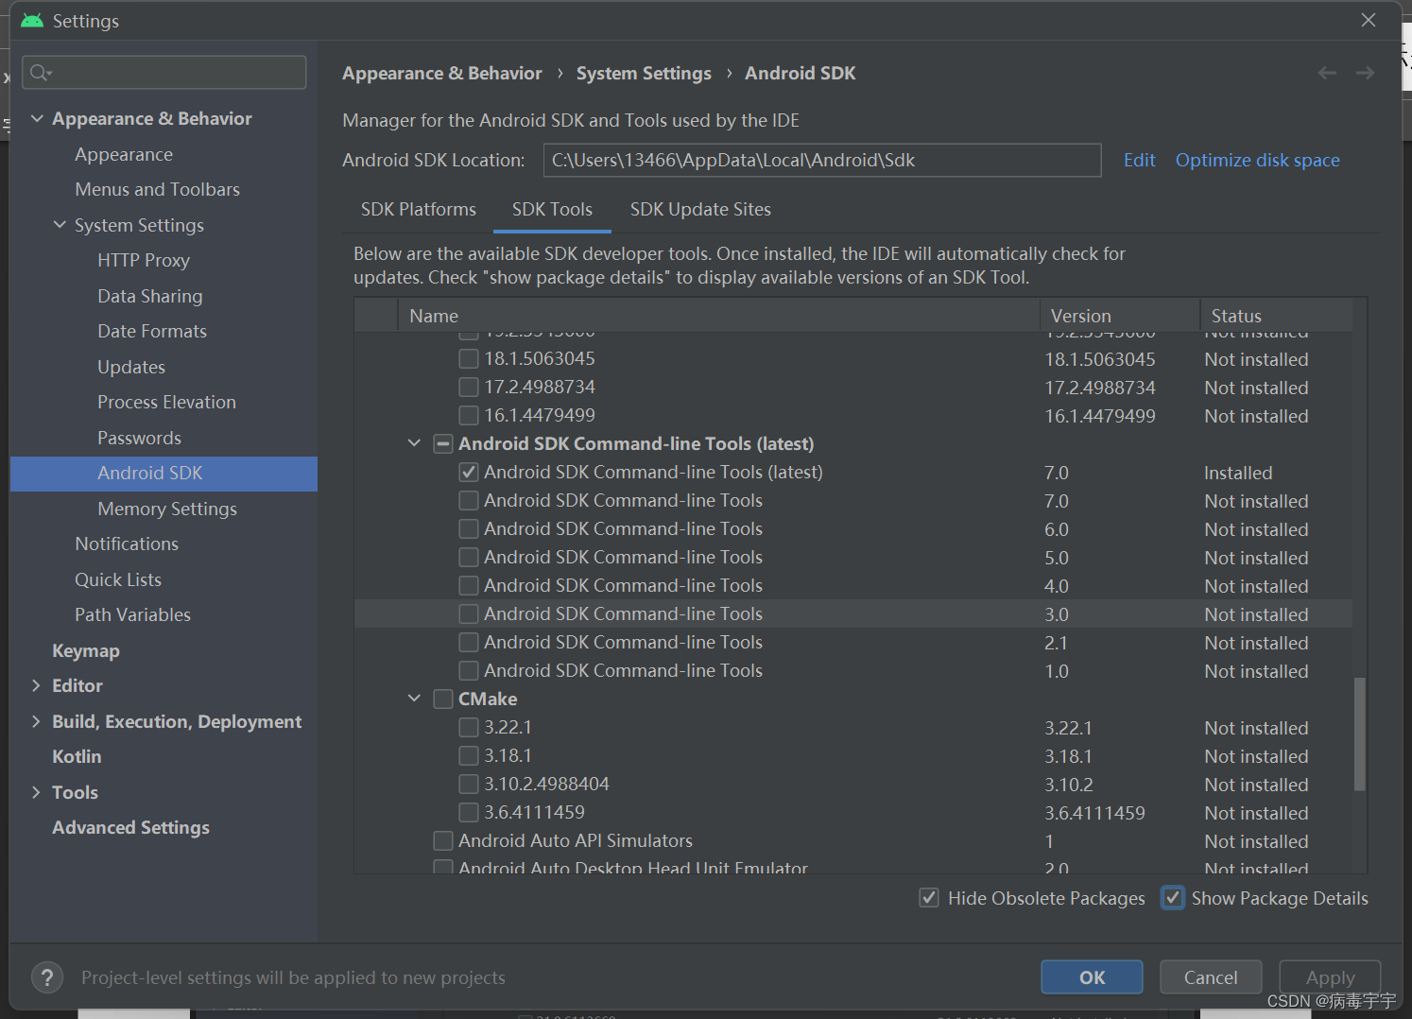This screenshot has width=1412, height=1019.
Task: Toggle Hide Obsolete Packages checkbox
Action: pos(929,898)
